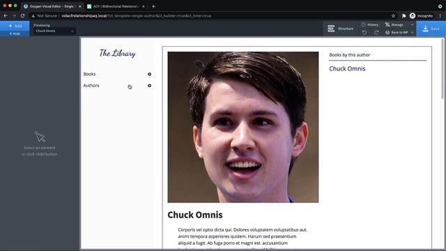Switch to Oxygen Visual Editor tab
The image size is (446, 251).
click(x=52, y=6)
